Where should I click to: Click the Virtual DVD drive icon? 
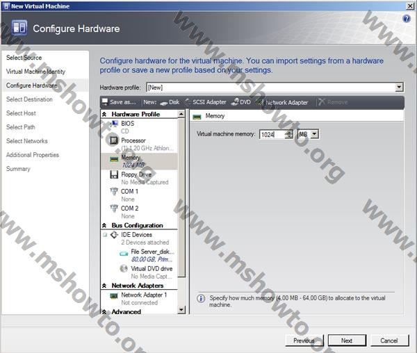click(x=124, y=268)
